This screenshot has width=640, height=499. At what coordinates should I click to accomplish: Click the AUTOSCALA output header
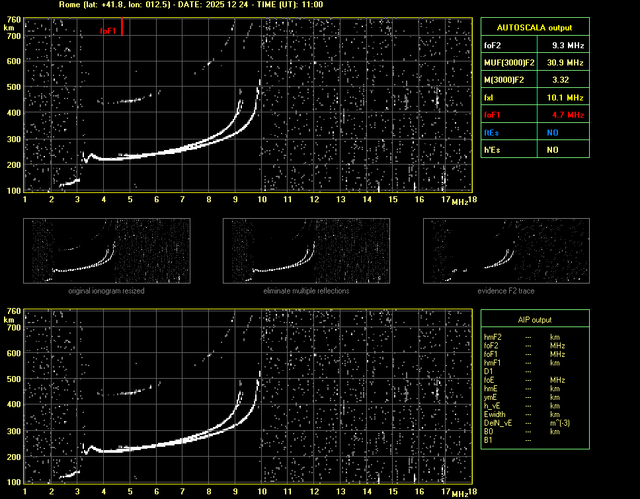534,28
